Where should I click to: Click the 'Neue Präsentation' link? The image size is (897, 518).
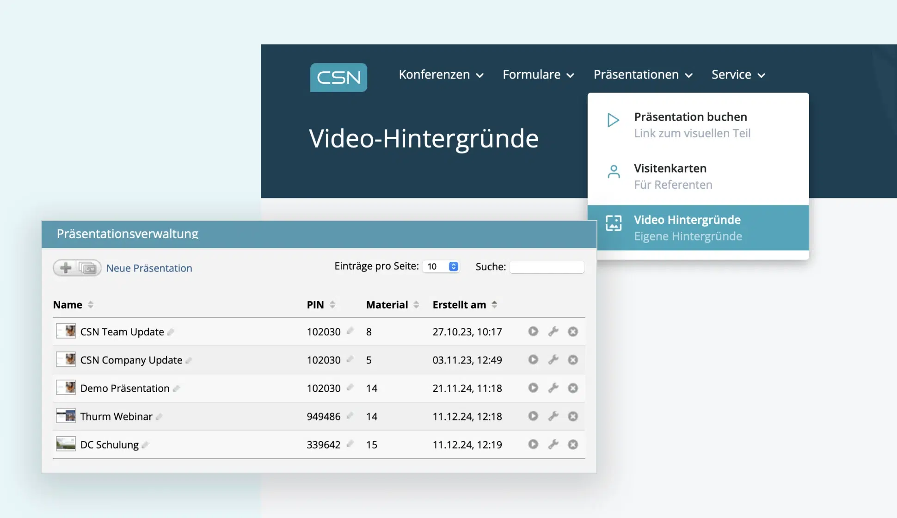coord(149,268)
